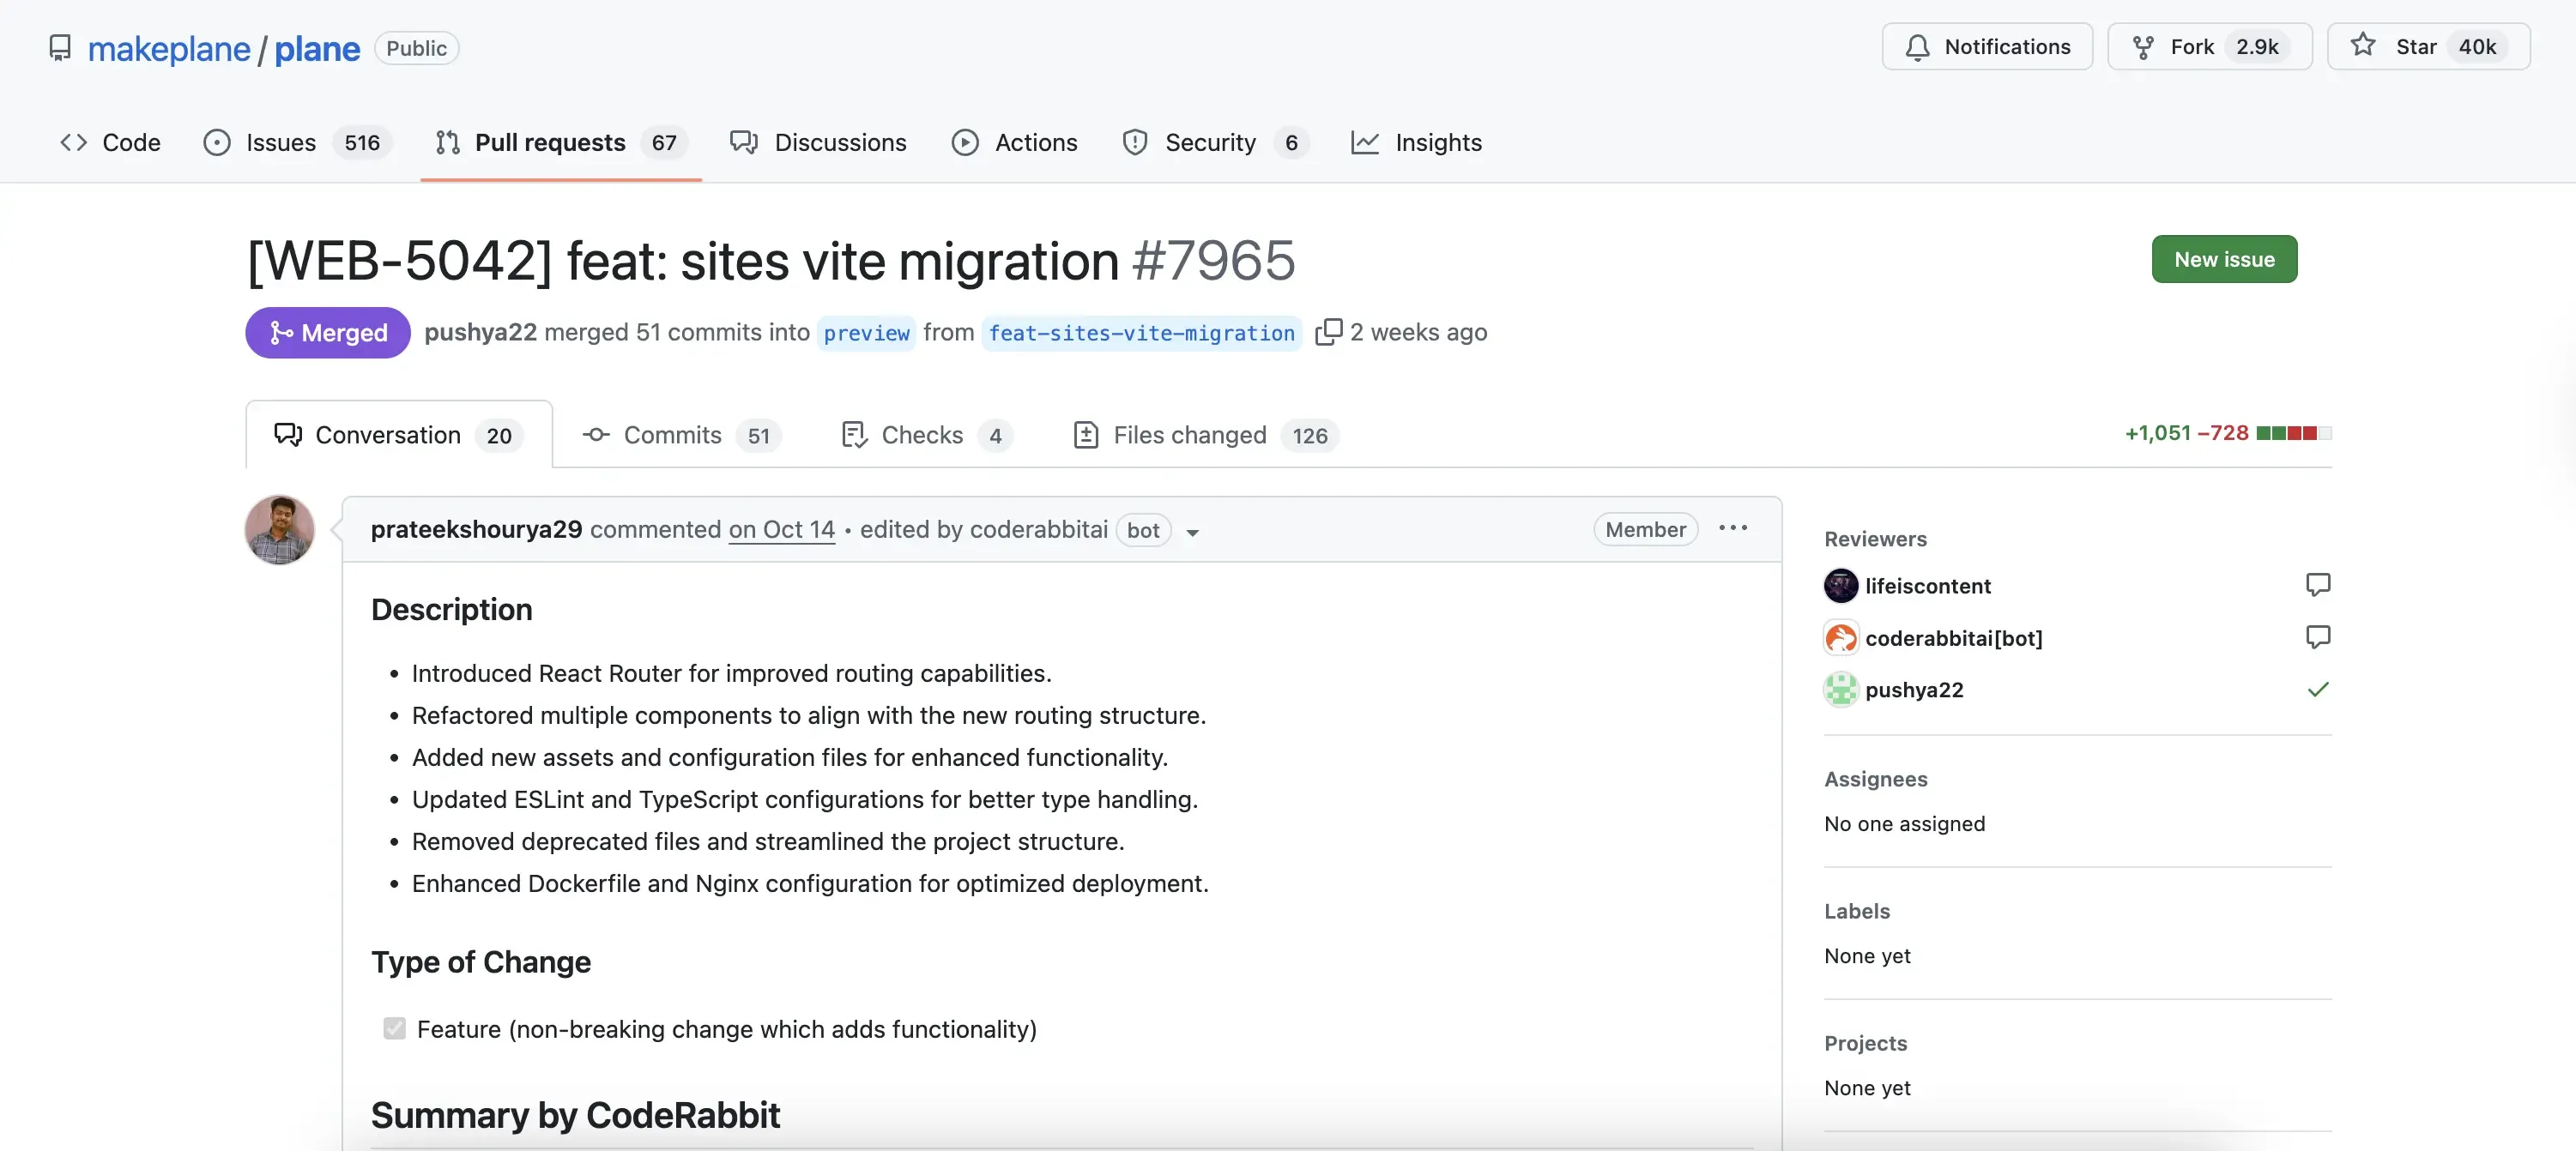Click the New issue button

pos(2223,258)
